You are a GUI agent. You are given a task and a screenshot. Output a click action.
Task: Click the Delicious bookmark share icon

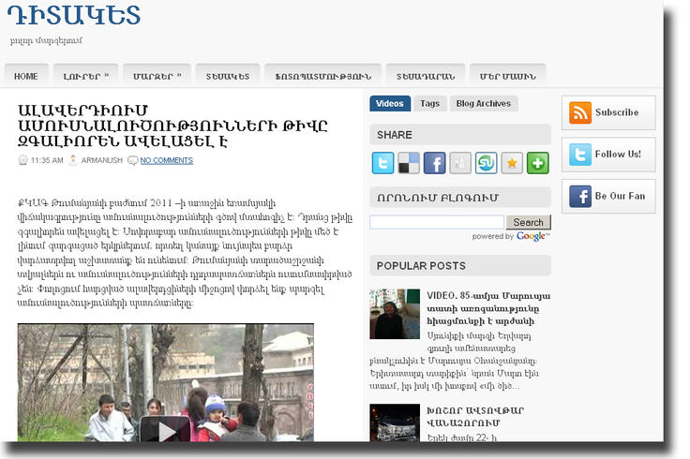pos(409,163)
